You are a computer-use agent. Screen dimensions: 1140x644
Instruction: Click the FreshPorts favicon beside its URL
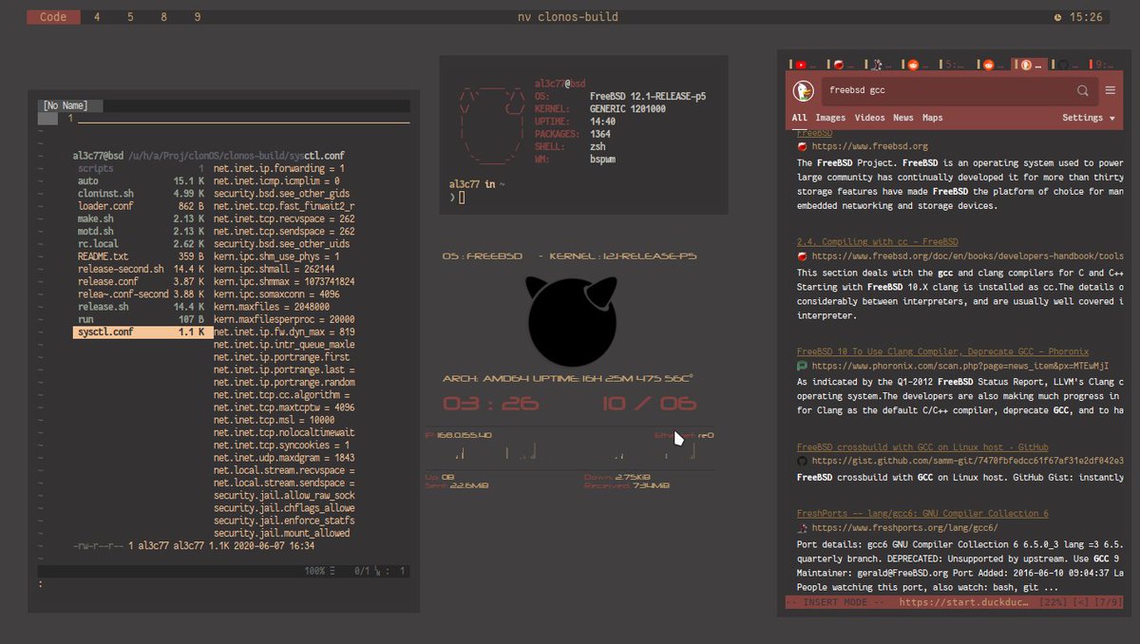(802, 528)
